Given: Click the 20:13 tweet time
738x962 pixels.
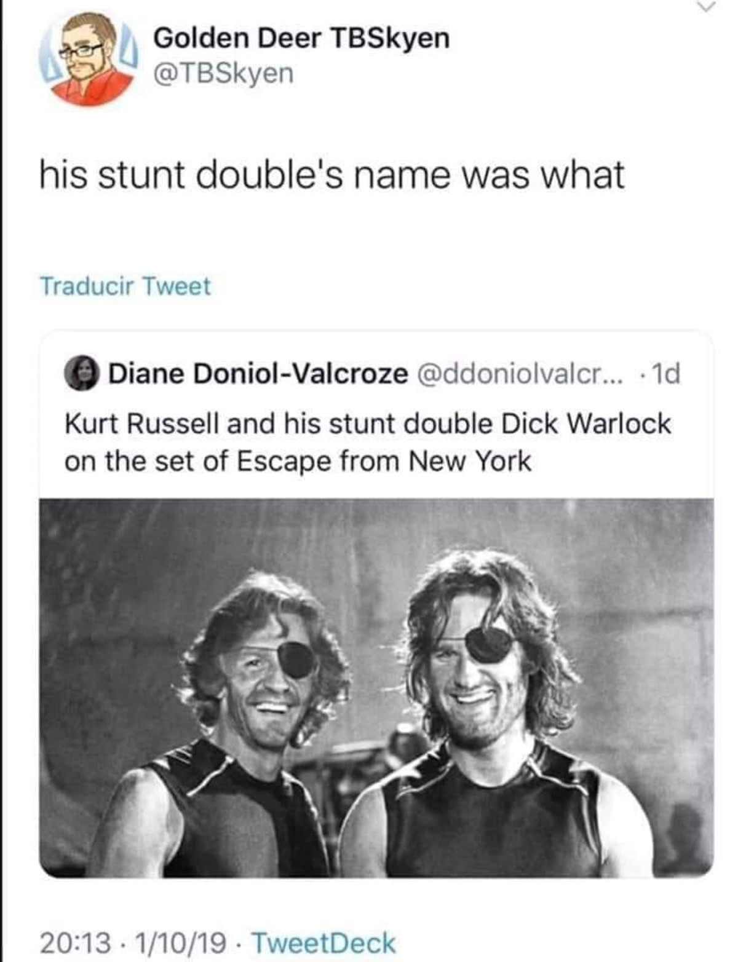Looking at the screenshot, I should pyautogui.click(x=76, y=943).
